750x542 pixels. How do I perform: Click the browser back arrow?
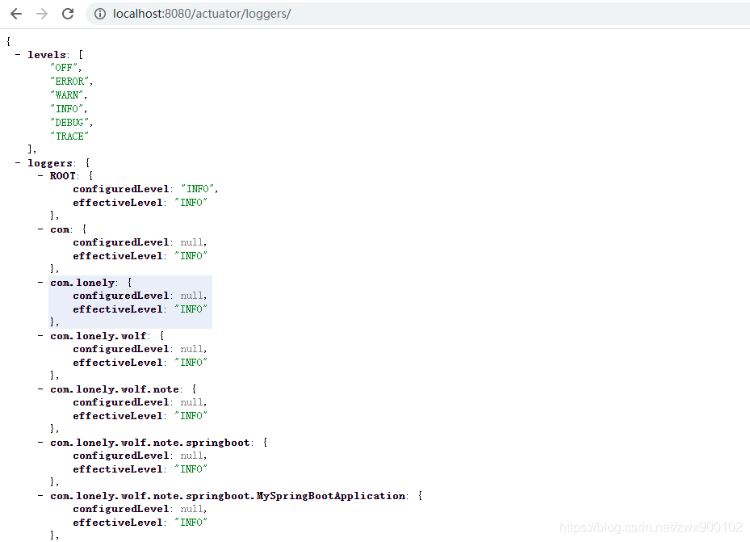coord(16,14)
